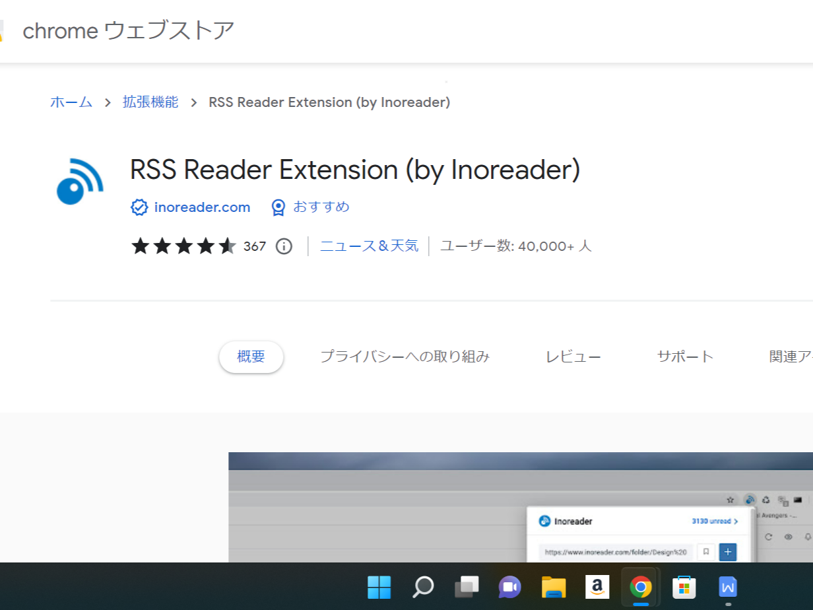Screen dimensions: 813x610
Task: Click the URL field in Inoreader popup preview
Action: [616, 552]
